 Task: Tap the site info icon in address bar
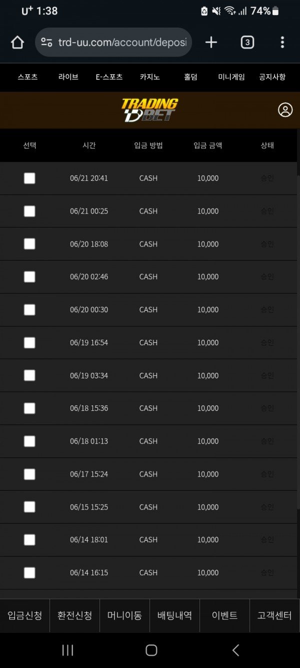pos(46,43)
